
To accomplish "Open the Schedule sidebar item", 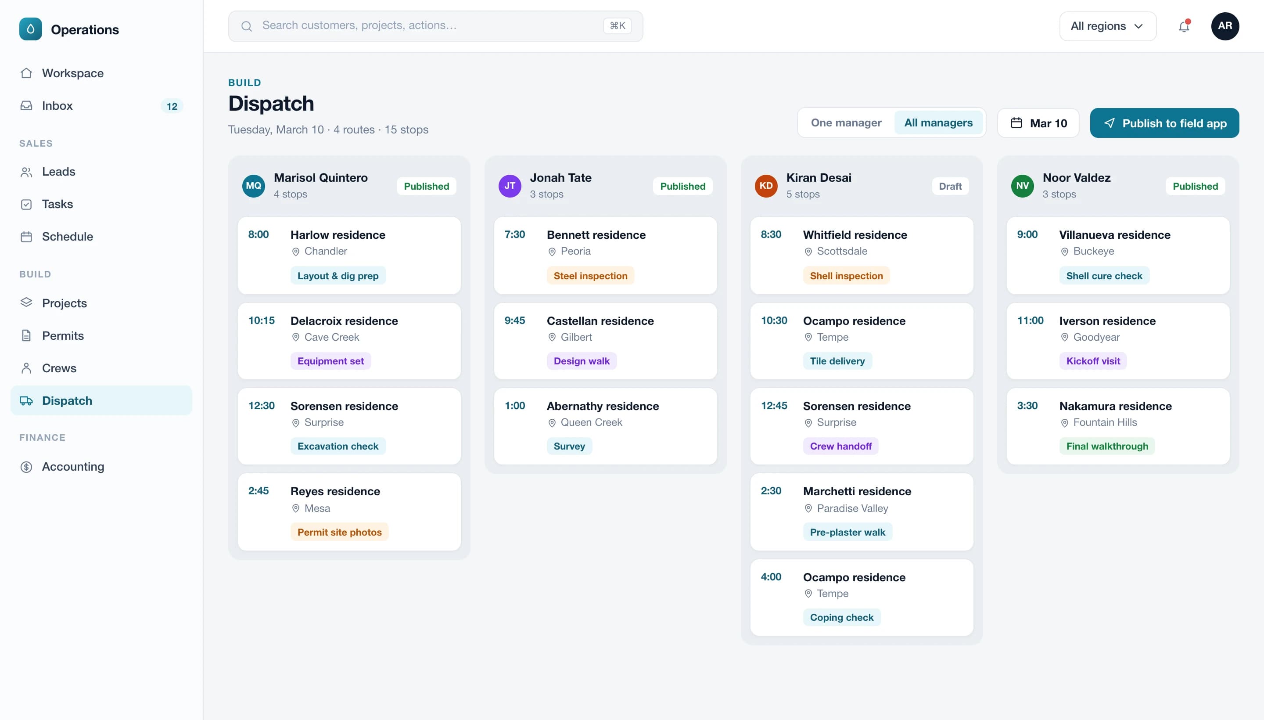I will pyautogui.click(x=101, y=236).
